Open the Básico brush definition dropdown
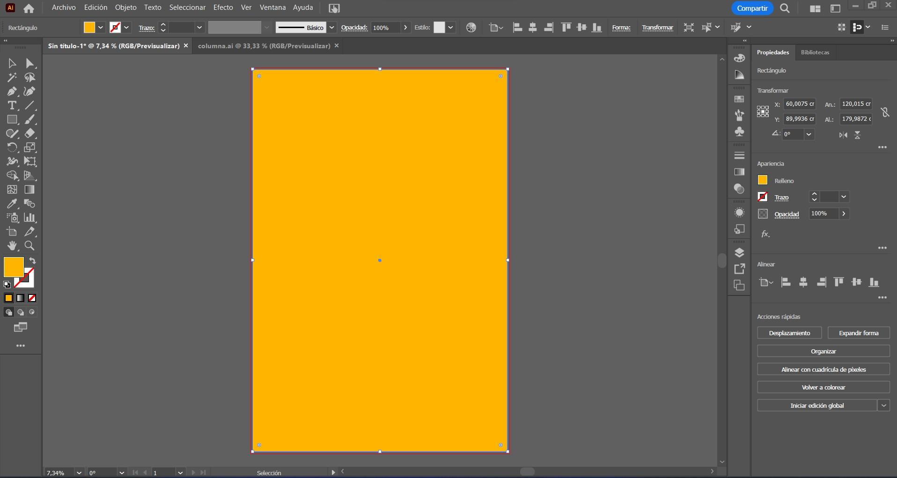The image size is (897, 478). pos(331,28)
